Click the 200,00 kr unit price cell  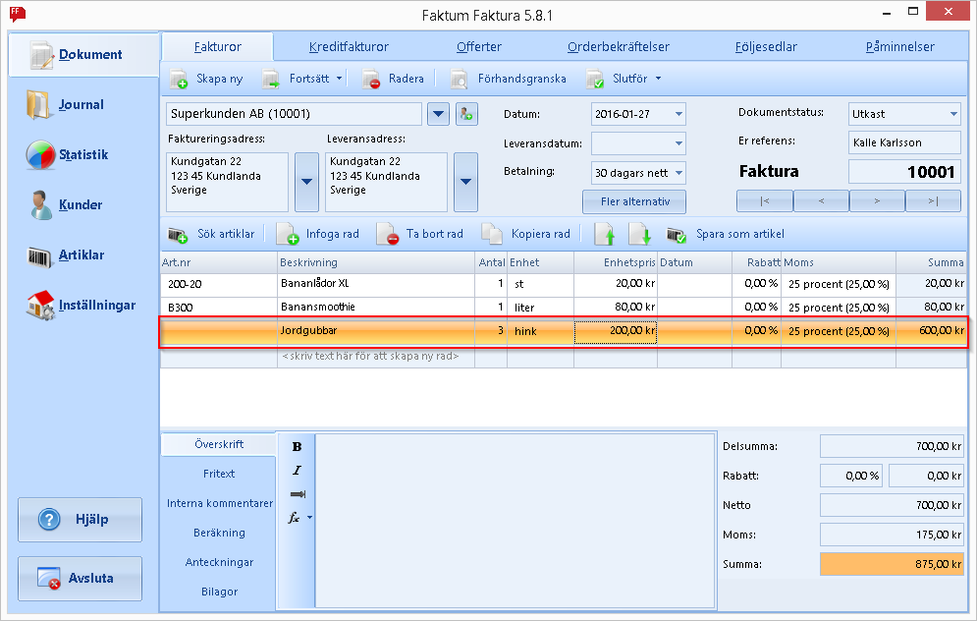point(615,331)
